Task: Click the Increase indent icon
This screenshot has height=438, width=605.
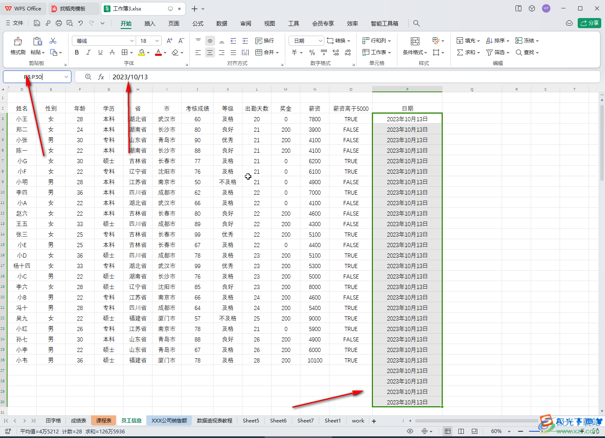Action: pyautogui.click(x=245, y=41)
